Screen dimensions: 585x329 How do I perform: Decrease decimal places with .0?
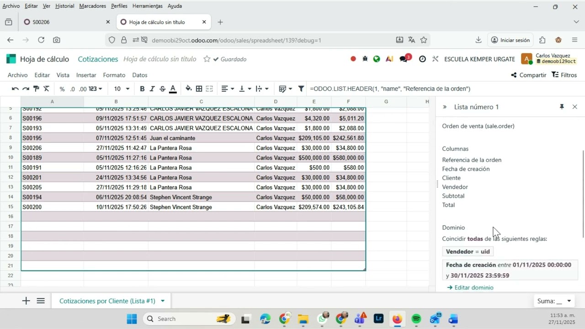click(x=72, y=89)
